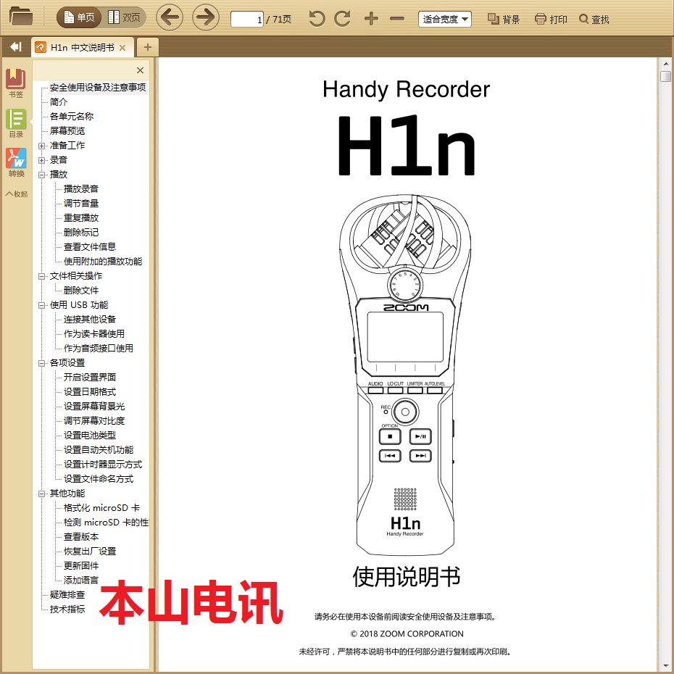674x674 pixels.
Task: Click 打印 print button
Action: click(x=551, y=20)
